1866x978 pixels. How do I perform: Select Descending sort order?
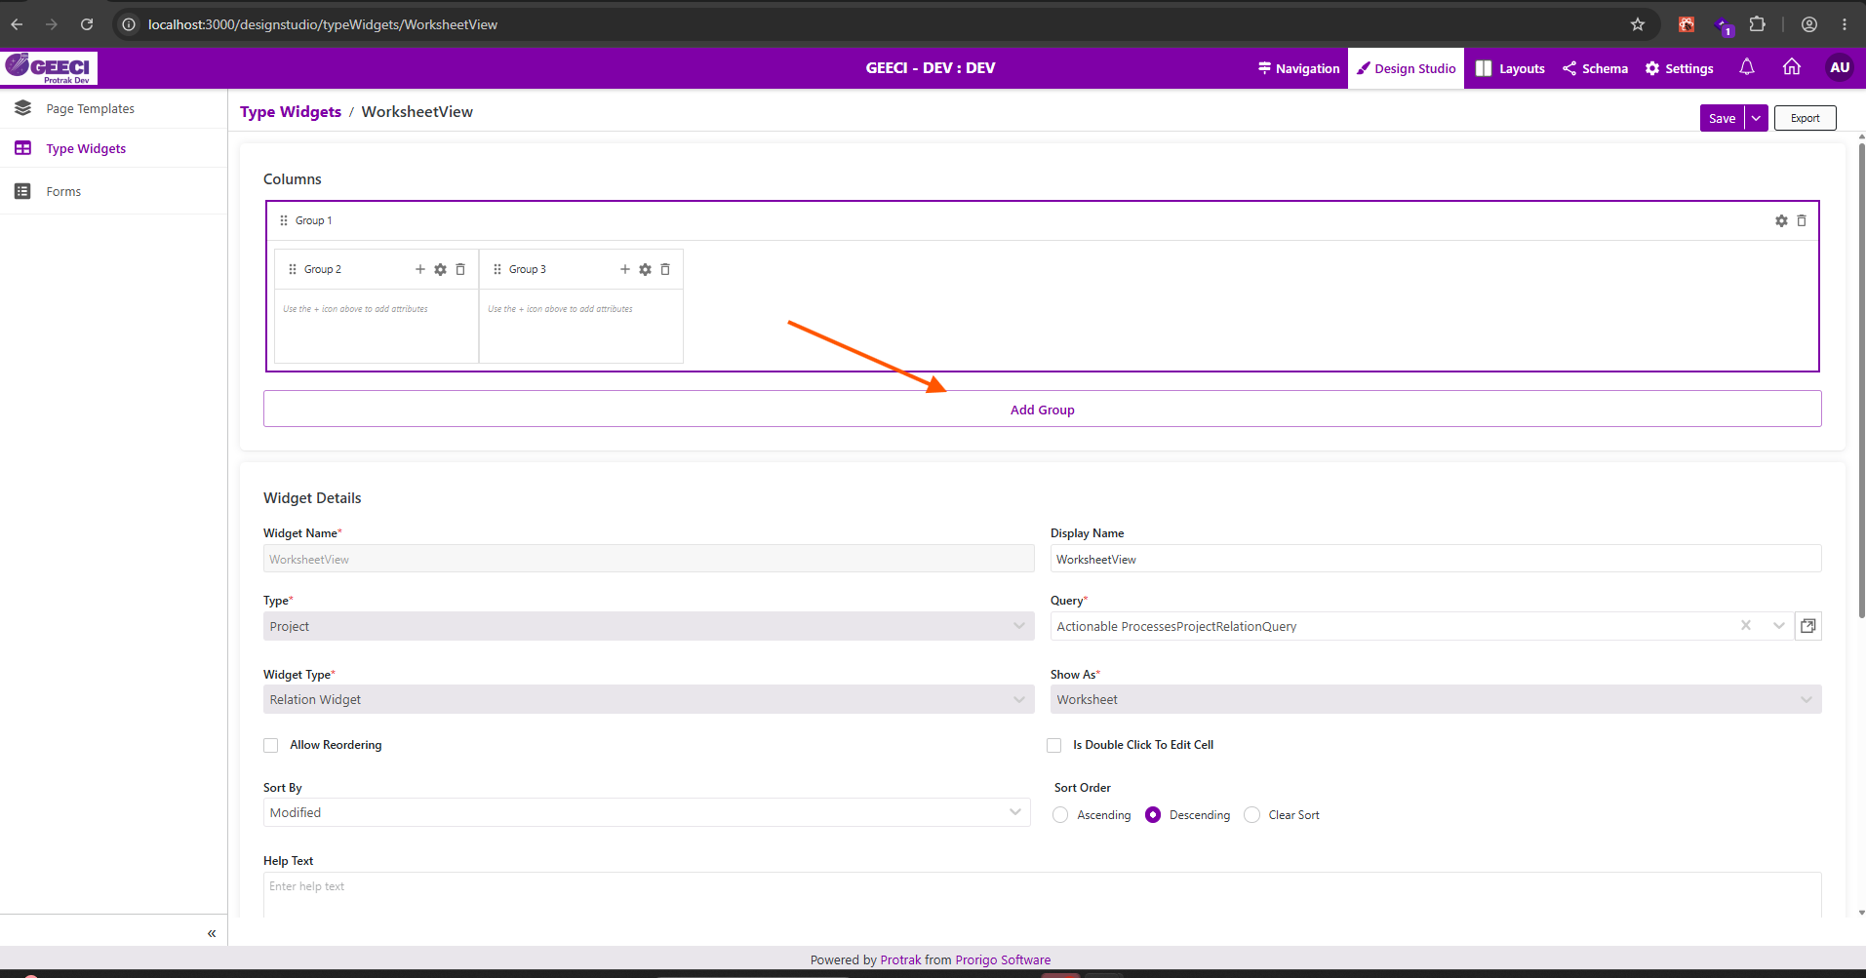coord(1153,815)
